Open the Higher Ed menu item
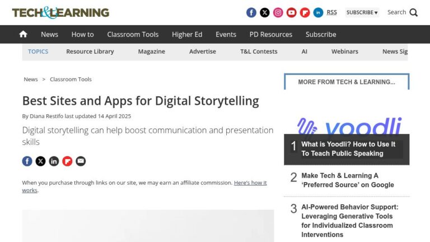430x242 pixels. pyautogui.click(x=187, y=34)
